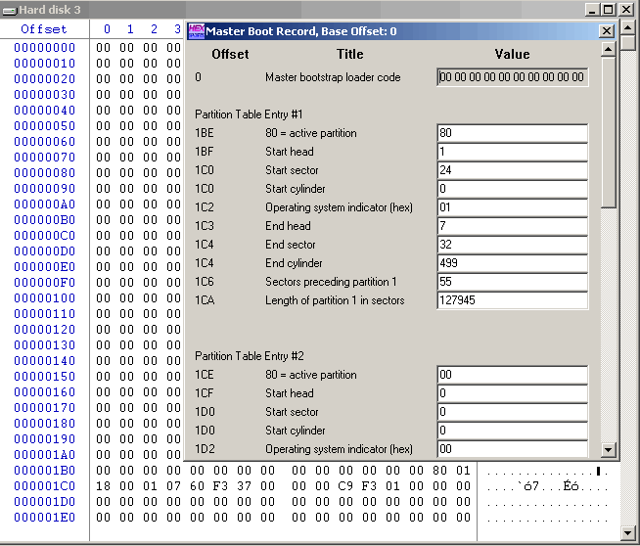Minimize the Hard disk 3 window

591,10
